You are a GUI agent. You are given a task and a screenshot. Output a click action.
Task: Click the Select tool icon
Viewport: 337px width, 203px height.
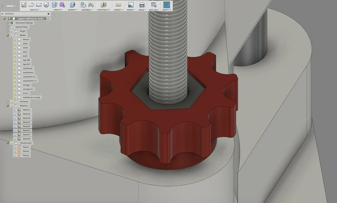point(167,5)
